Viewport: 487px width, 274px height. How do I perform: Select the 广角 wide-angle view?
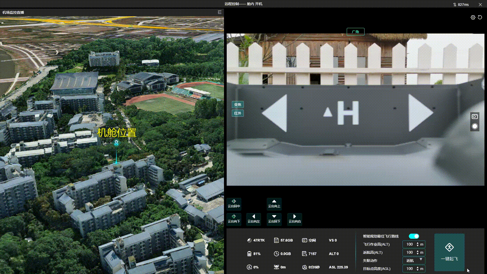356,32
